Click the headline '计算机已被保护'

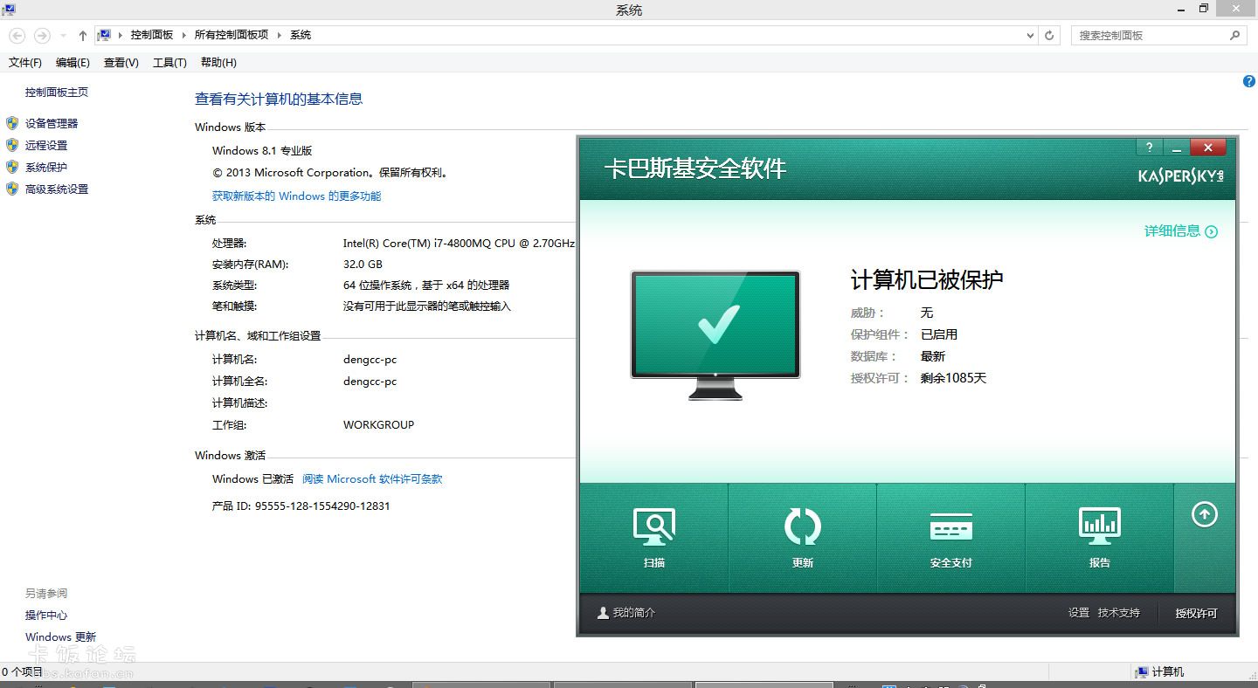point(927,280)
